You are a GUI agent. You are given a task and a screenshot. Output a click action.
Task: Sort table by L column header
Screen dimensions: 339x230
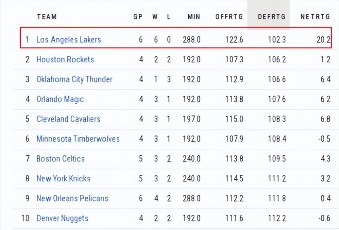pyautogui.click(x=169, y=17)
